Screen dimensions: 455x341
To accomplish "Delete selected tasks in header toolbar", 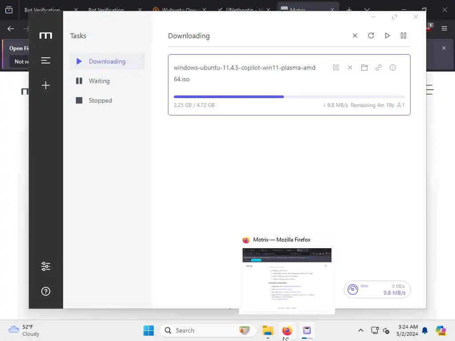I will click(355, 36).
